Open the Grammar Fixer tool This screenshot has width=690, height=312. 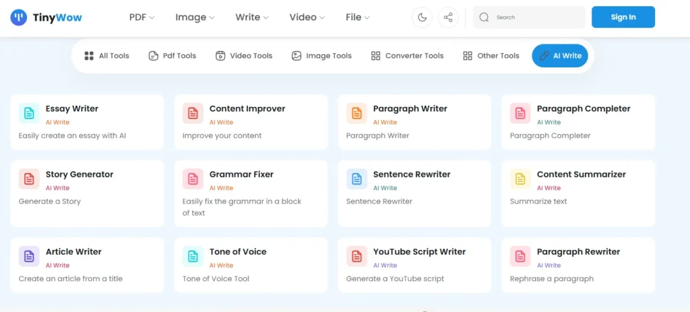(x=241, y=175)
